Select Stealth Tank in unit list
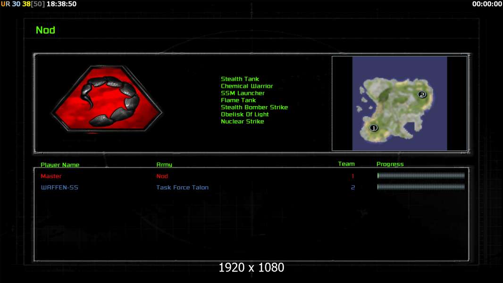503x283 pixels. tap(240, 79)
